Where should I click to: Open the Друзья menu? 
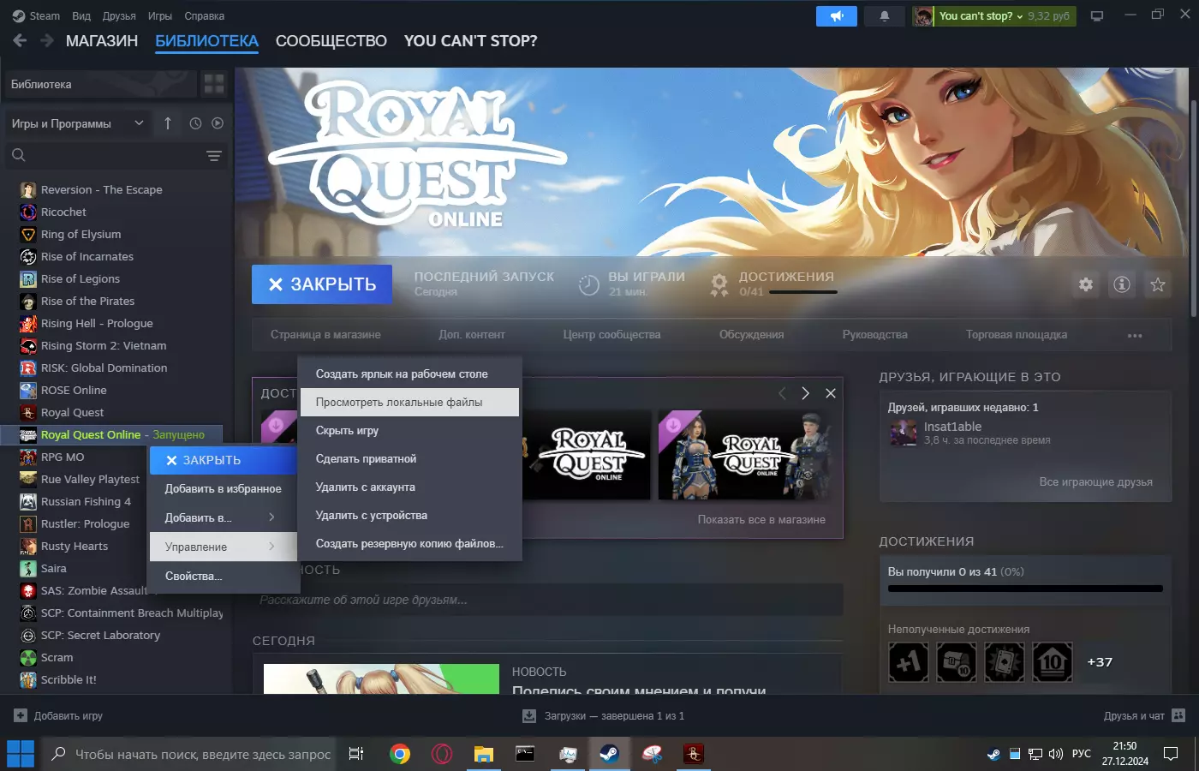119,15
